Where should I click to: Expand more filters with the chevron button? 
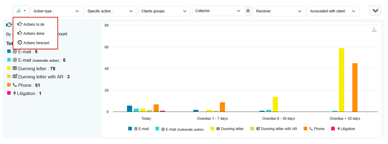click(375, 11)
